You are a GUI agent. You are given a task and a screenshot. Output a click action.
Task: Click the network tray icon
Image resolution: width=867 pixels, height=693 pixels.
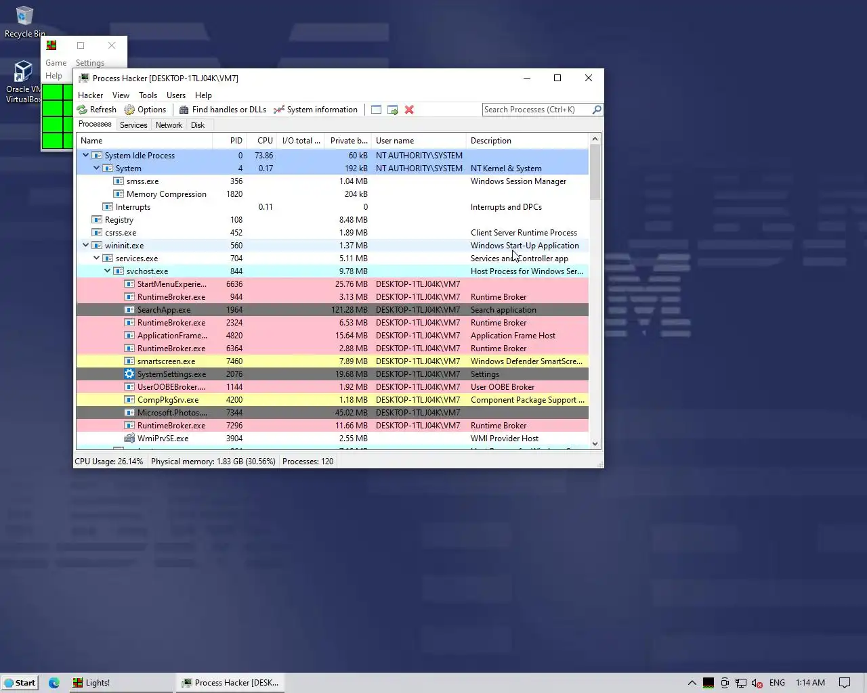click(x=741, y=683)
